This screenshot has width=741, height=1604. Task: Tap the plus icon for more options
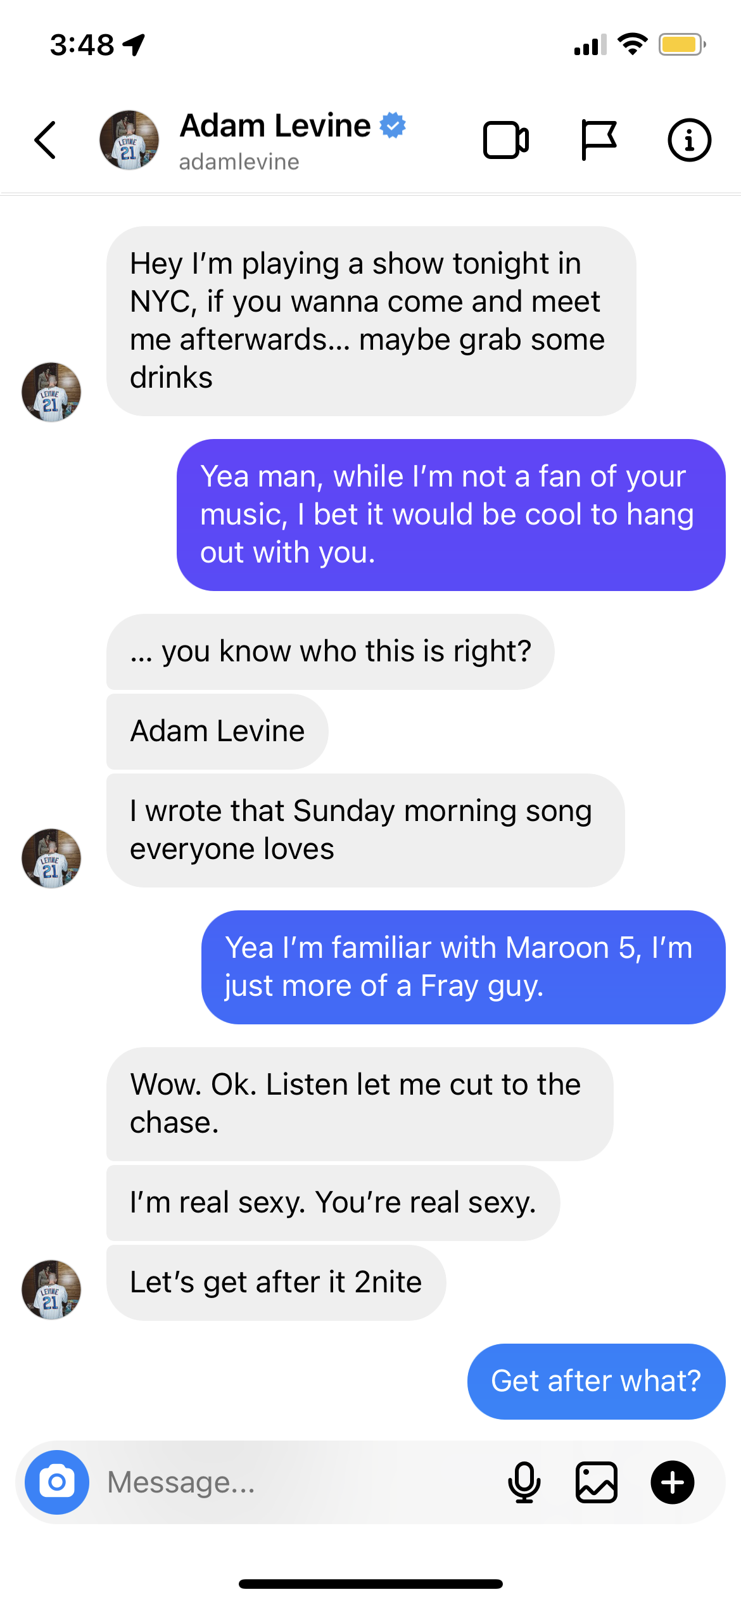[x=673, y=1482]
